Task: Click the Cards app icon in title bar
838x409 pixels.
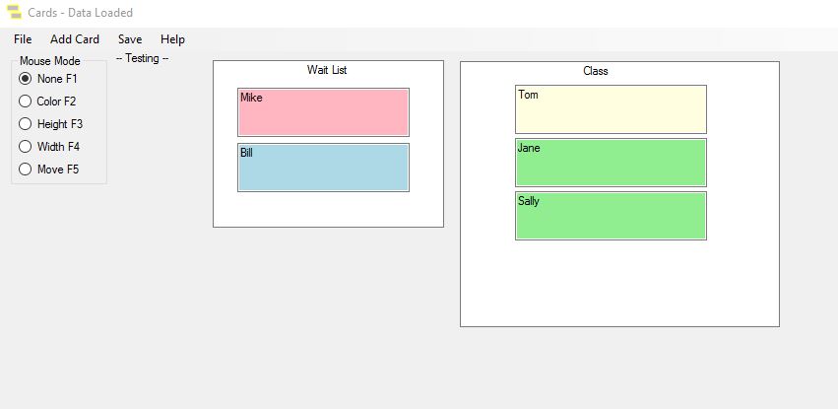Action: [x=15, y=13]
